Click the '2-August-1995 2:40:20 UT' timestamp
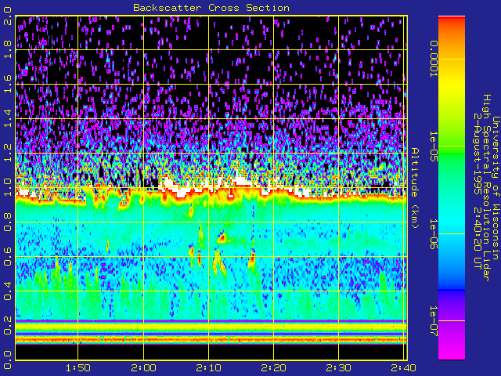The width and height of the screenshot is (501, 376). (478, 191)
